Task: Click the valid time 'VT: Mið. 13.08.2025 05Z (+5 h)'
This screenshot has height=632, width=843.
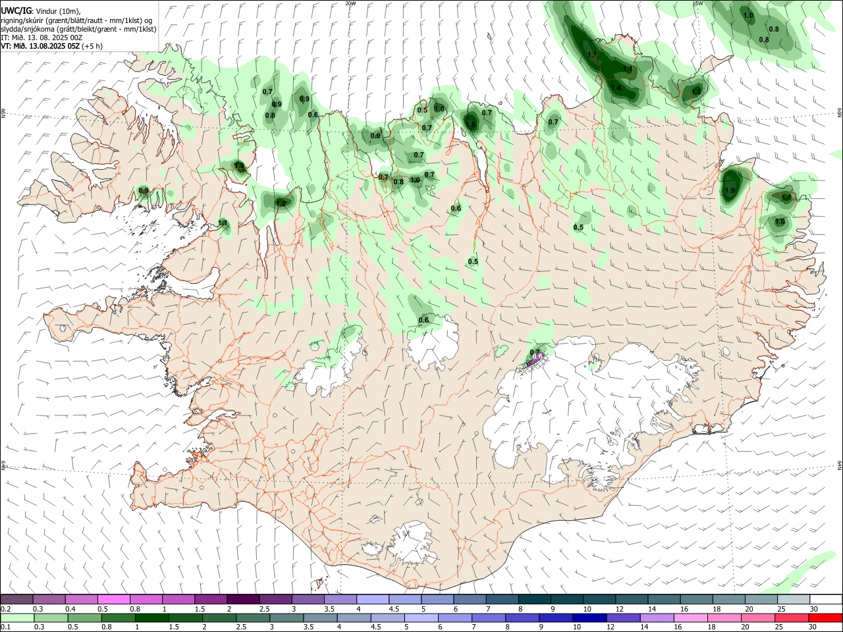Action: 51,46
